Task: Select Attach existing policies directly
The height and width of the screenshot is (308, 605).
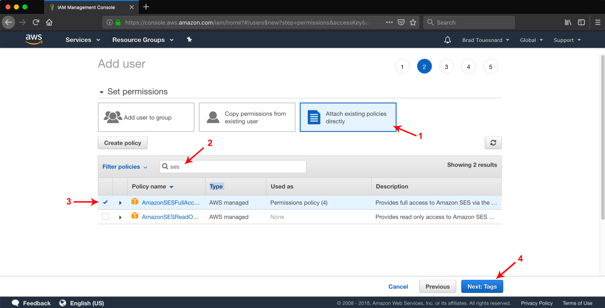Action: [348, 117]
